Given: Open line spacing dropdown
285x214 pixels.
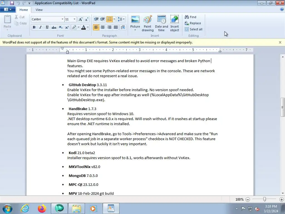Looking at the screenshot, I should point(121,19).
